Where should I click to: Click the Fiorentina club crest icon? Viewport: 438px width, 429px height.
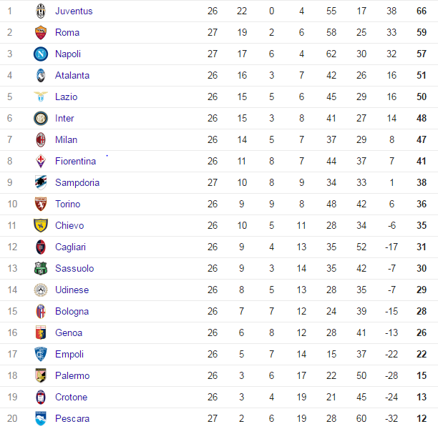click(x=40, y=161)
